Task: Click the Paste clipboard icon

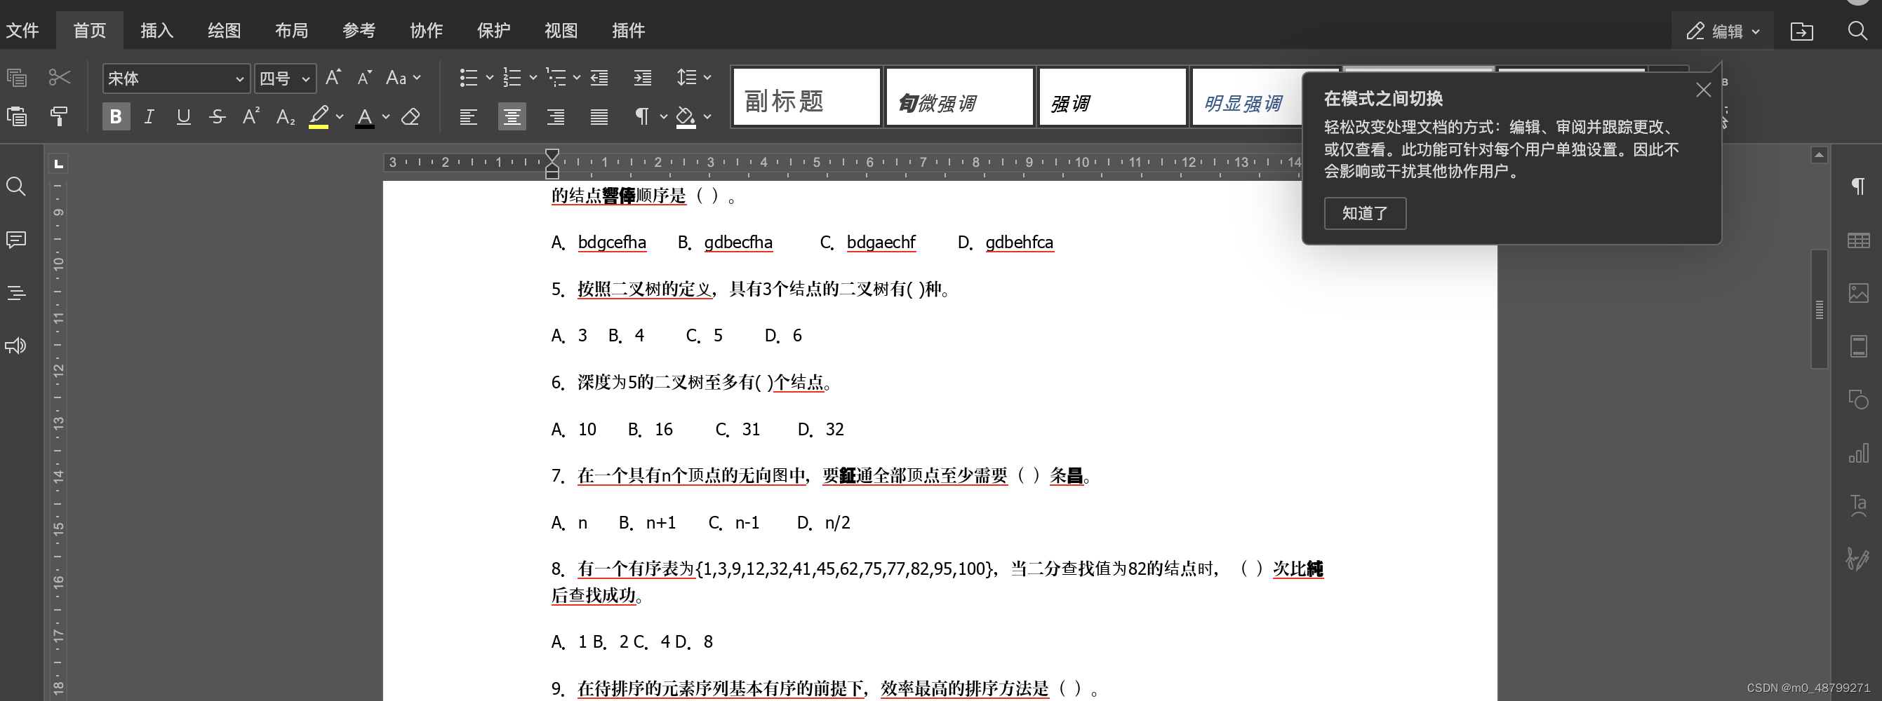Action: click(17, 116)
